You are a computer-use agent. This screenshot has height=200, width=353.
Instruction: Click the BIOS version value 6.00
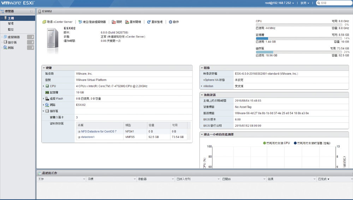238,120
